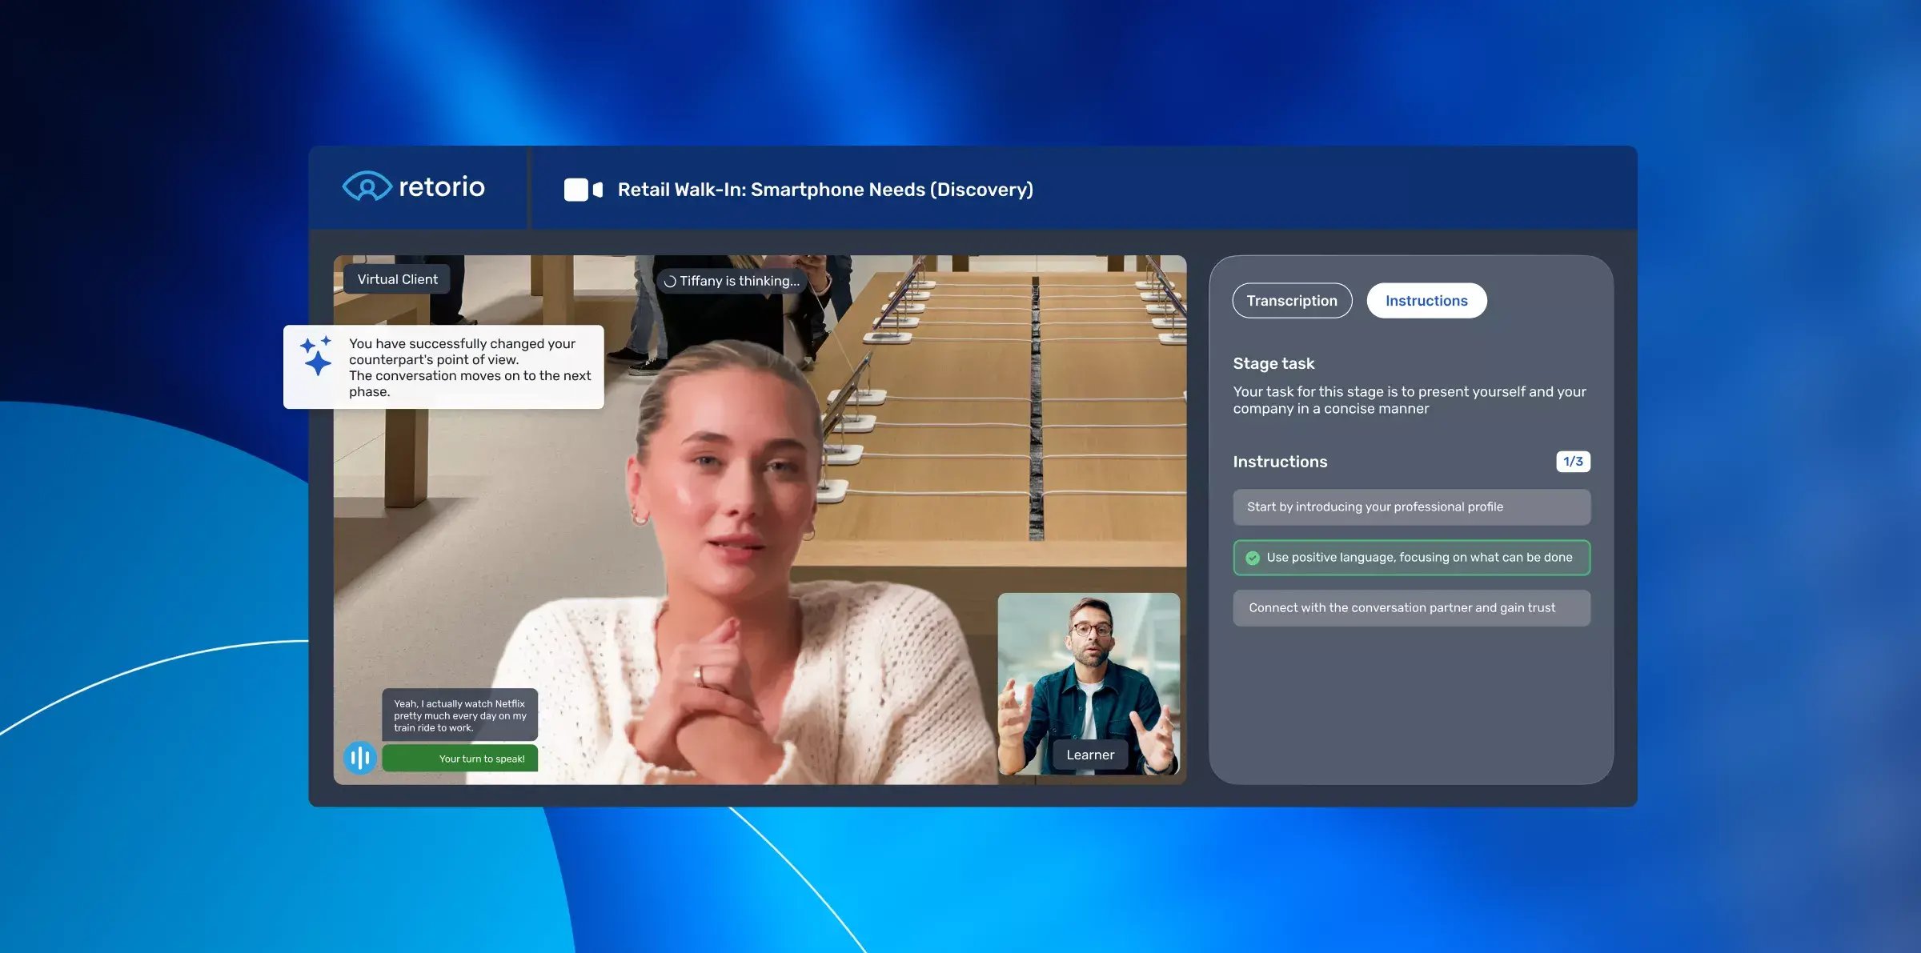1921x953 pixels.
Task: Click the Virtual Client badge icon area
Action: point(397,278)
